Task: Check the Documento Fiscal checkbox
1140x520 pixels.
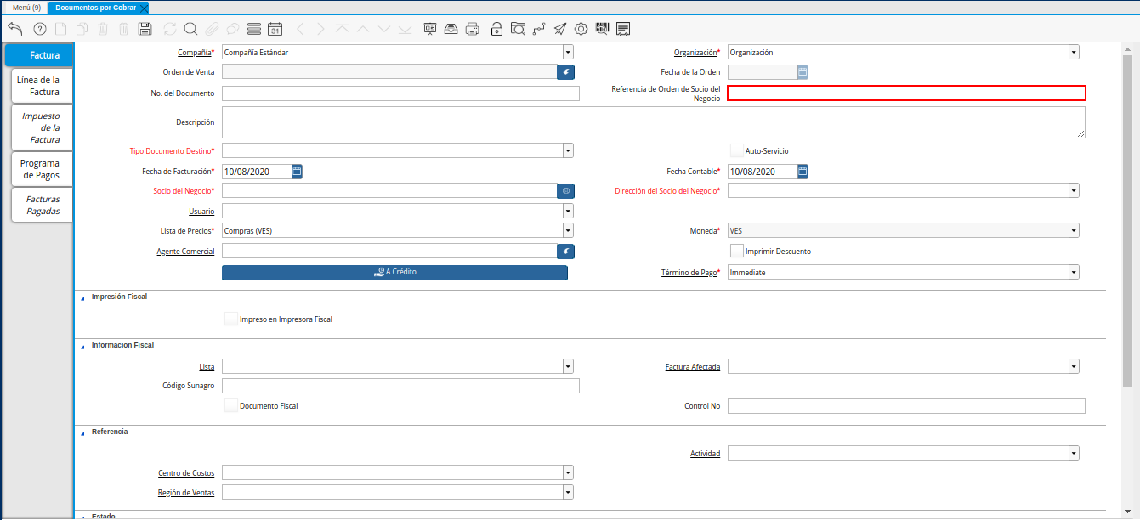Action: click(x=231, y=406)
